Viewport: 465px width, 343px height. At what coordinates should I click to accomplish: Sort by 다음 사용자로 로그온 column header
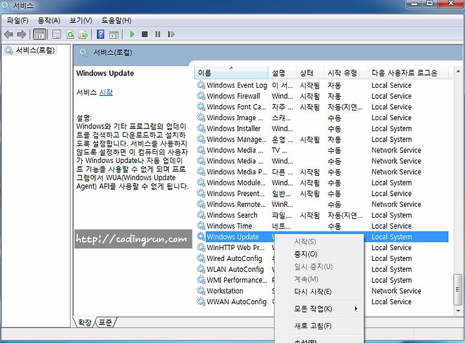(408, 73)
